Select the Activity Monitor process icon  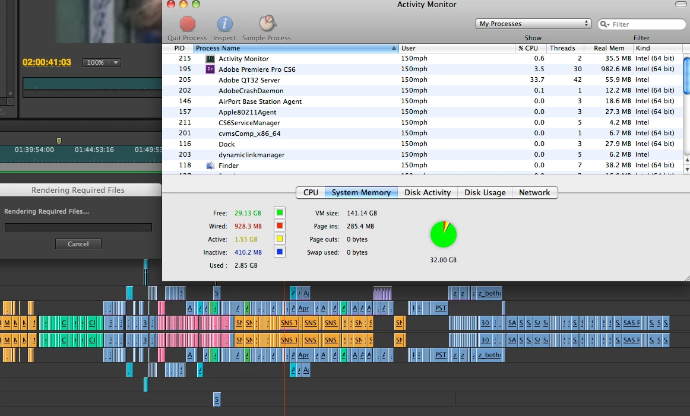[210, 59]
